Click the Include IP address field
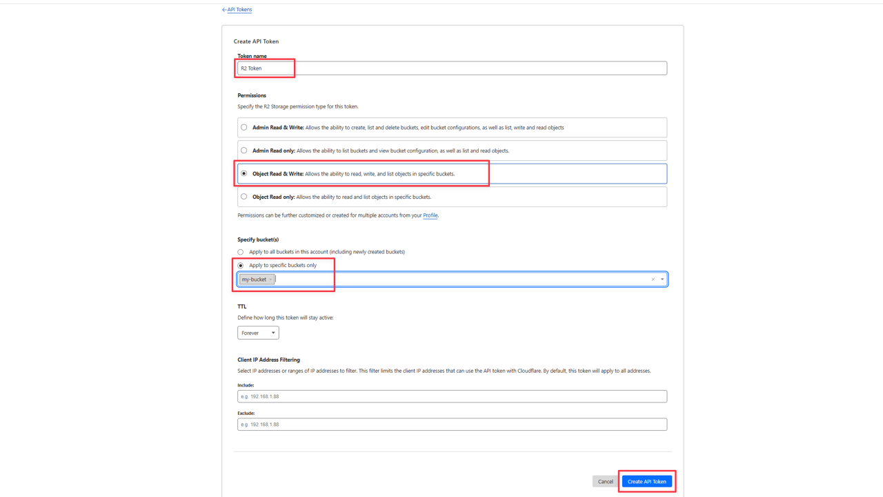Image resolution: width=883 pixels, height=497 pixels. (452, 396)
